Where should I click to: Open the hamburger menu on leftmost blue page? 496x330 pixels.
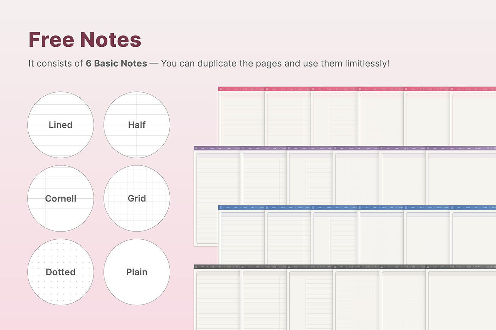pos(221,207)
